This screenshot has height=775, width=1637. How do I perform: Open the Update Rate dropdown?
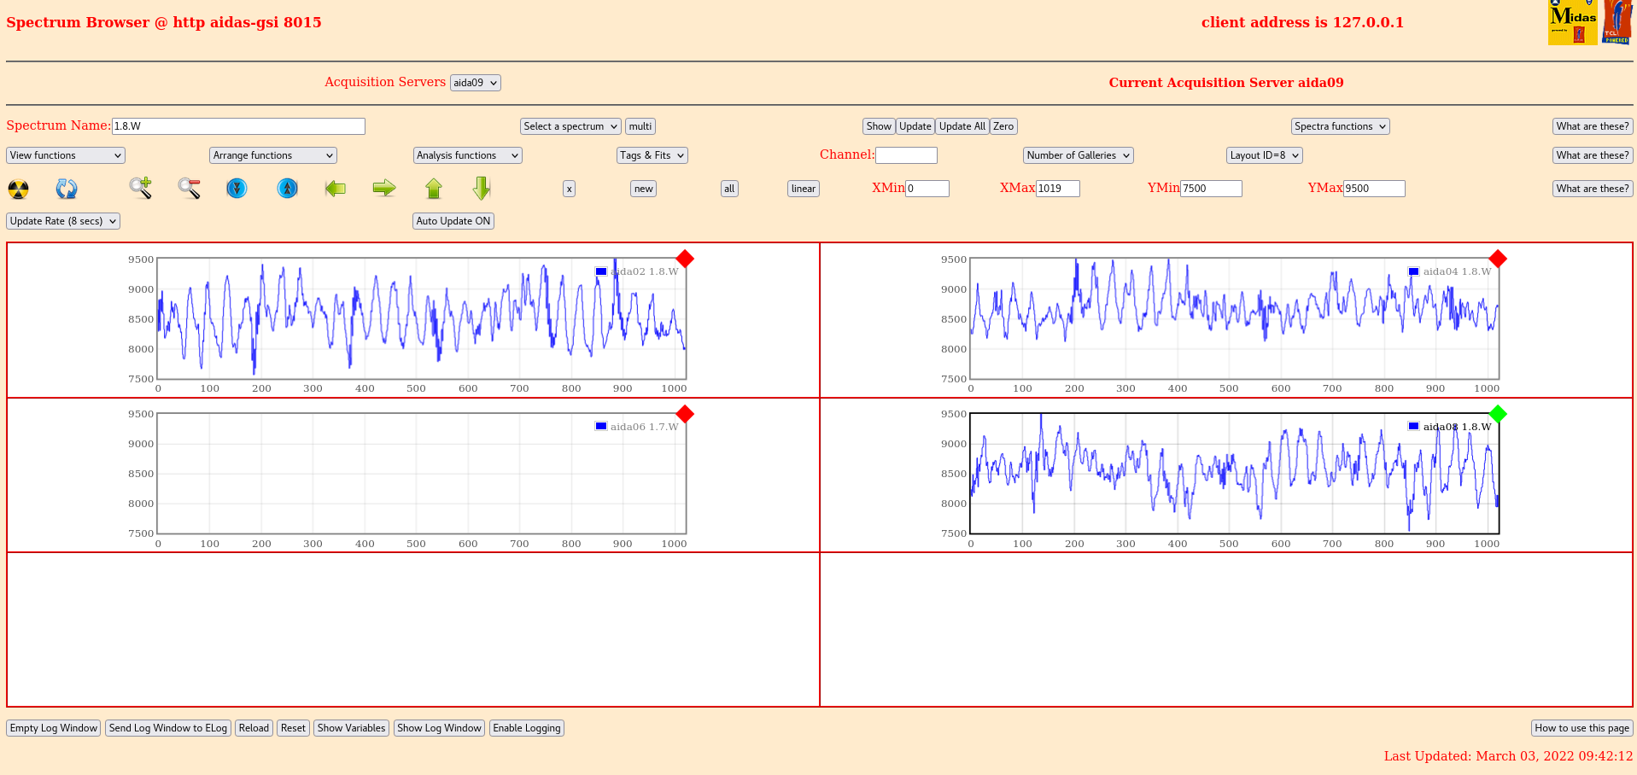(x=63, y=221)
